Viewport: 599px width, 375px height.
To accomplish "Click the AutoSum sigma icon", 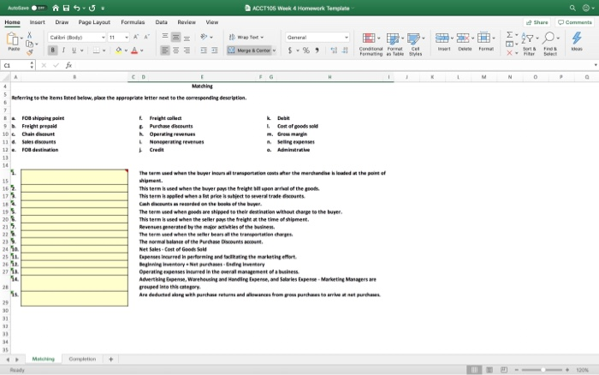I will 510,35.
